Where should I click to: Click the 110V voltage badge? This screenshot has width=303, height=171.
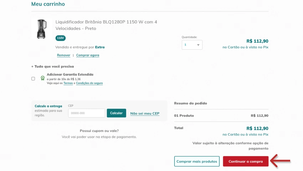point(61,38)
